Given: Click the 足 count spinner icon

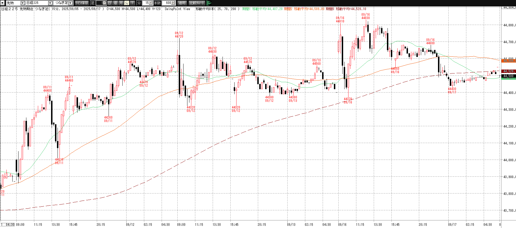Looking at the screenshot, I should pyautogui.click(x=104, y=3).
